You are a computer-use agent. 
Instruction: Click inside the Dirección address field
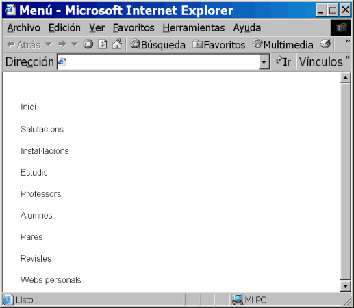[158, 61]
